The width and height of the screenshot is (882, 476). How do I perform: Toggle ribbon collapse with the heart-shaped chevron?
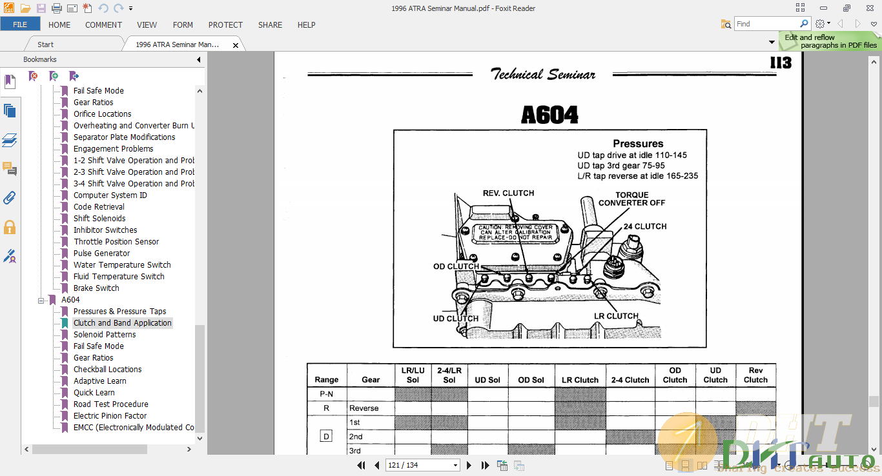874,24
